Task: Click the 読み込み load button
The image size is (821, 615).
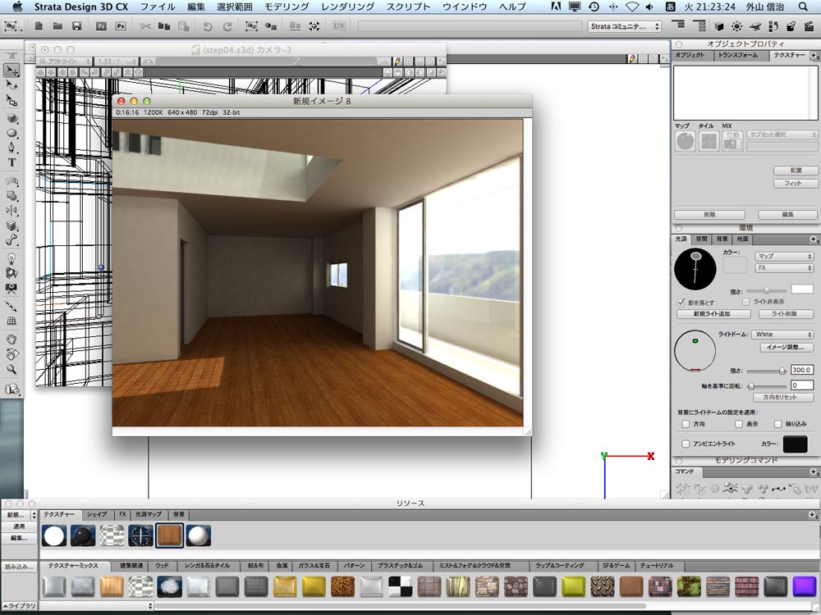Action: pyautogui.click(x=18, y=567)
